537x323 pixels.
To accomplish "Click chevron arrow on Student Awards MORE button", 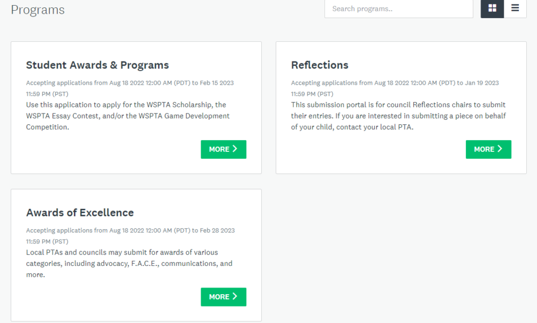I will pyautogui.click(x=235, y=149).
